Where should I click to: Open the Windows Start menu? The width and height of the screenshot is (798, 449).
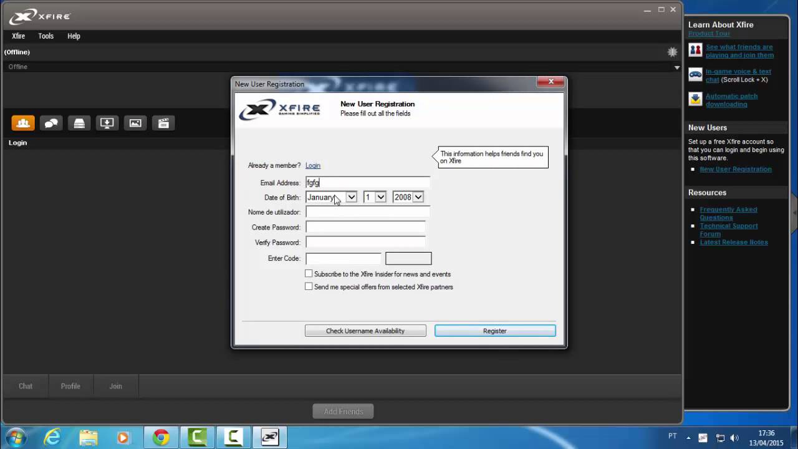pos(16,437)
